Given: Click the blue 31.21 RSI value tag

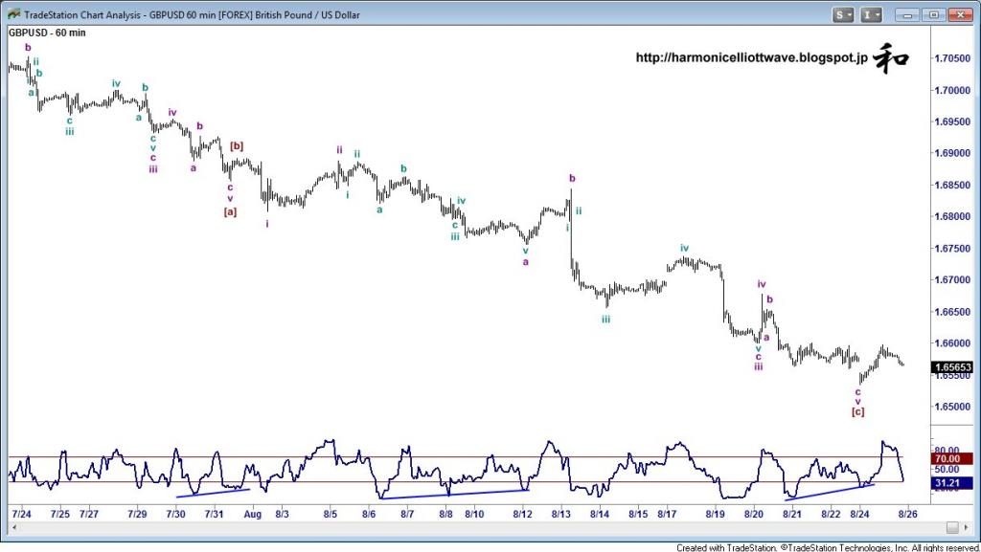Looking at the screenshot, I should tap(953, 483).
